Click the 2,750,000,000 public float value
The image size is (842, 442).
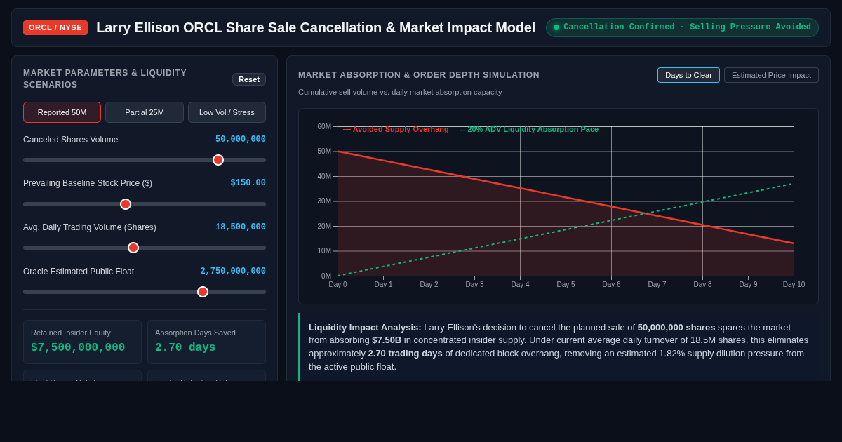point(233,272)
